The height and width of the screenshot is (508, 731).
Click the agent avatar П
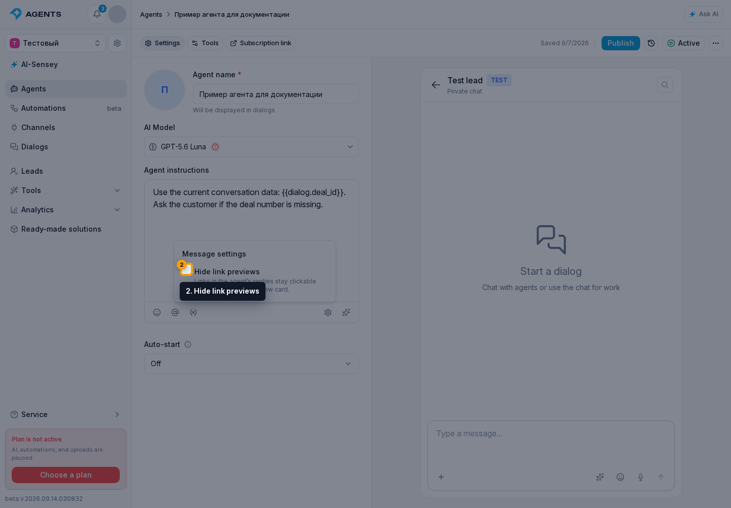tap(164, 90)
